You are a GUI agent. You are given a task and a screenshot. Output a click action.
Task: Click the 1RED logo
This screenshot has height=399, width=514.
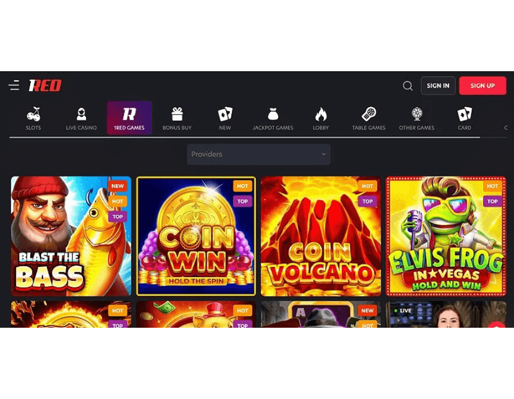[x=45, y=85]
